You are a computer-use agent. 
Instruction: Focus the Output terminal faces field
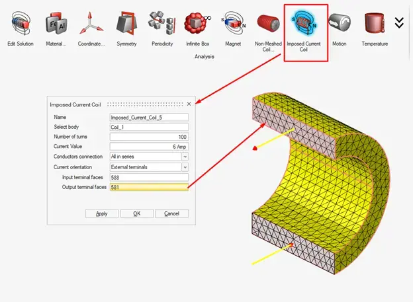(149, 188)
